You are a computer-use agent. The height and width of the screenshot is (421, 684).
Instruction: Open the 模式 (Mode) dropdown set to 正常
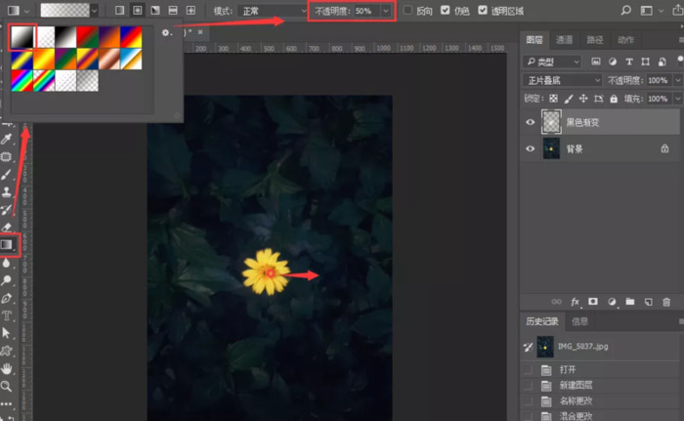click(x=274, y=10)
